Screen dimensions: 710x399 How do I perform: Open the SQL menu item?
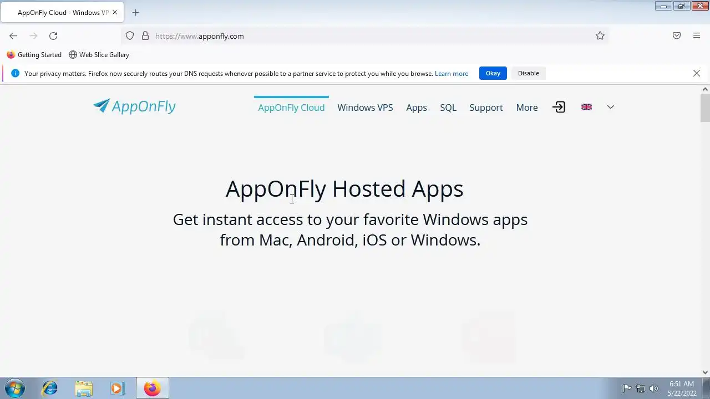[x=448, y=108]
